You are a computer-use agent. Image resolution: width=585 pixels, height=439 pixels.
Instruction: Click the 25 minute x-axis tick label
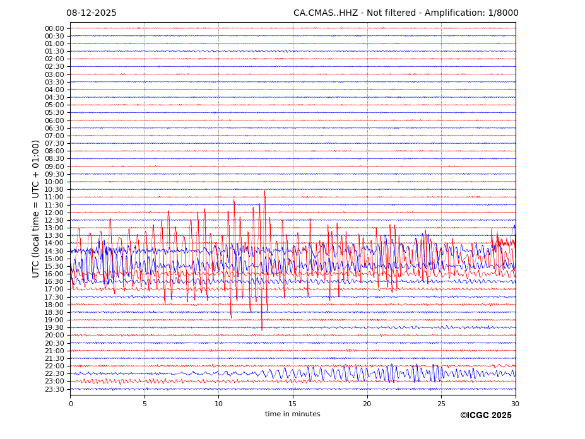tap(441, 404)
